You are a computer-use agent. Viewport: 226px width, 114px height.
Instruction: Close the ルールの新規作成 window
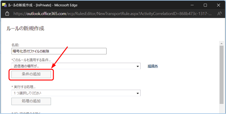click(x=218, y=5)
